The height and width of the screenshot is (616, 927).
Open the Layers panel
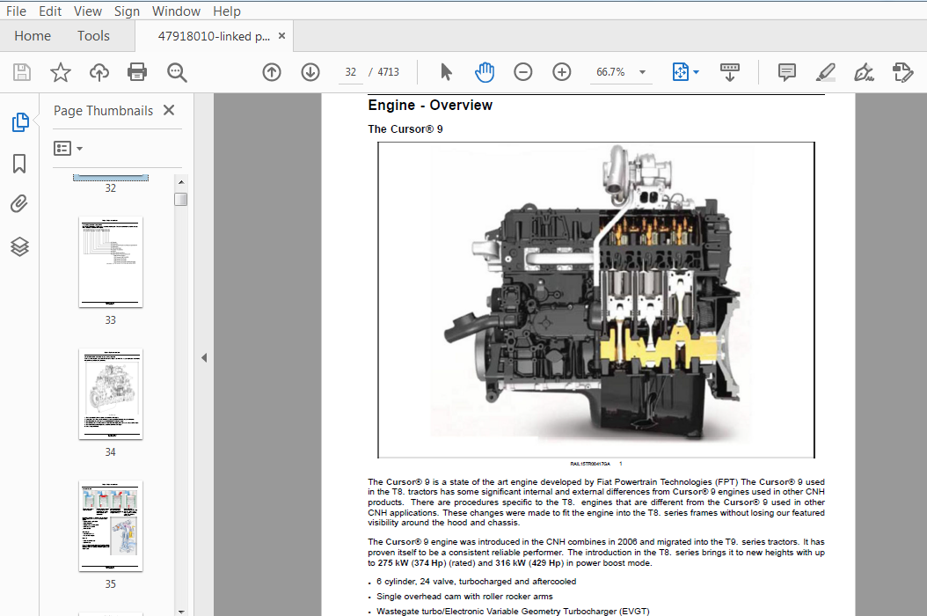click(x=19, y=246)
